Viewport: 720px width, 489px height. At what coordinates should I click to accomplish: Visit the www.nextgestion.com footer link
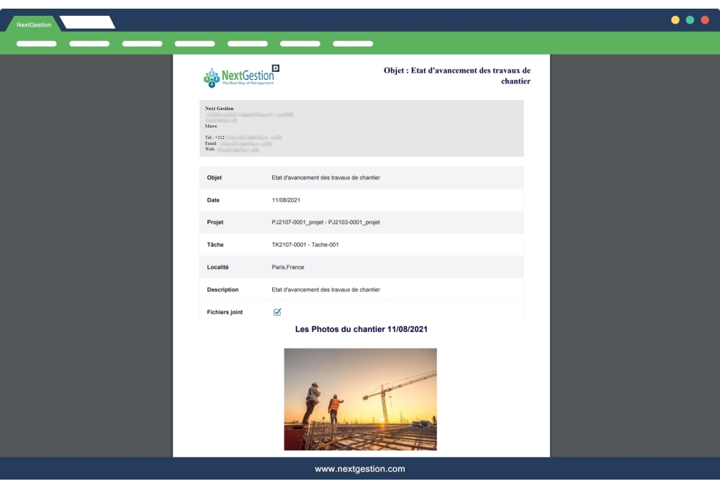(360, 469)
